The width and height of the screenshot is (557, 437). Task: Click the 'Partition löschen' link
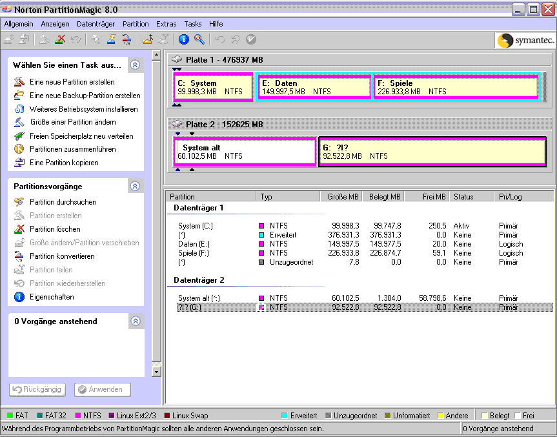click(55, 229)
